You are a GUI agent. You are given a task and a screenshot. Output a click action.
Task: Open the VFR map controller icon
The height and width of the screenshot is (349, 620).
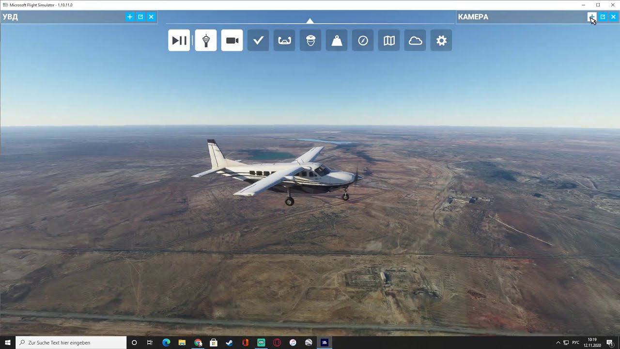pyautogui.click(x=284, y=41)
